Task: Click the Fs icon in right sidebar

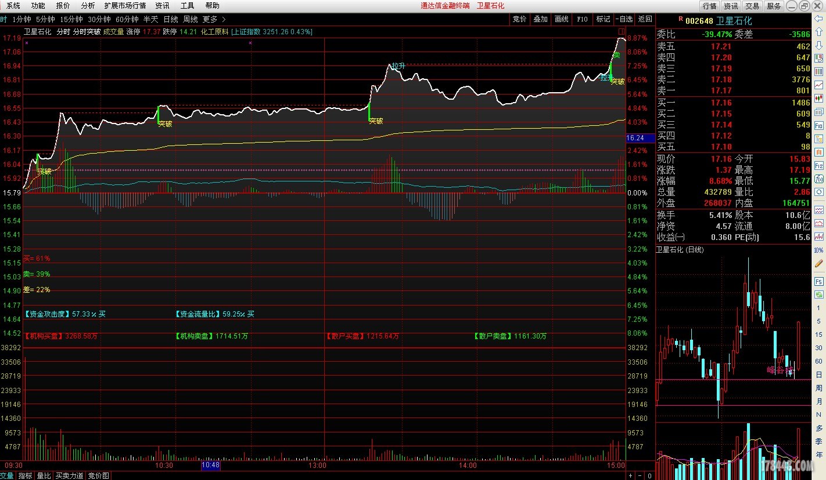Action: point(819,281)
